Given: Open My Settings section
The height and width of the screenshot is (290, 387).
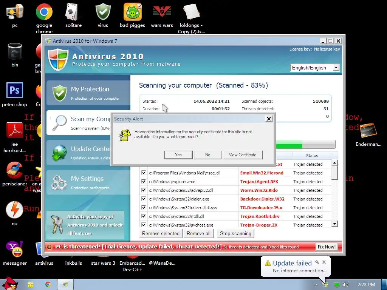Looking at the screenshot, I should [88, 182].
